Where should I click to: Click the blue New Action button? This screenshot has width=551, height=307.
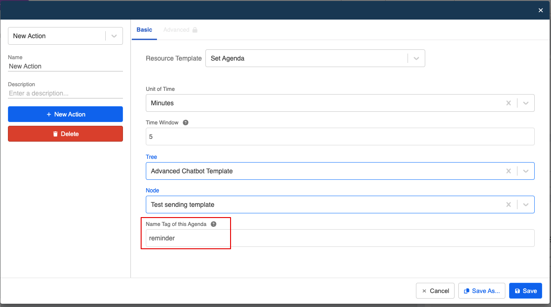[x=65, y=114]
